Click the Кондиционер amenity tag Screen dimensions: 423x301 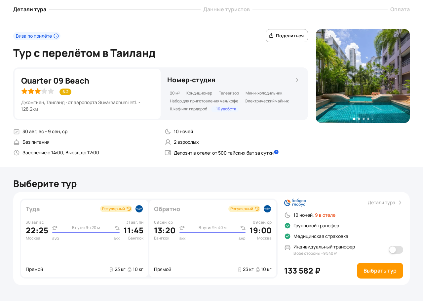point(199,93)
